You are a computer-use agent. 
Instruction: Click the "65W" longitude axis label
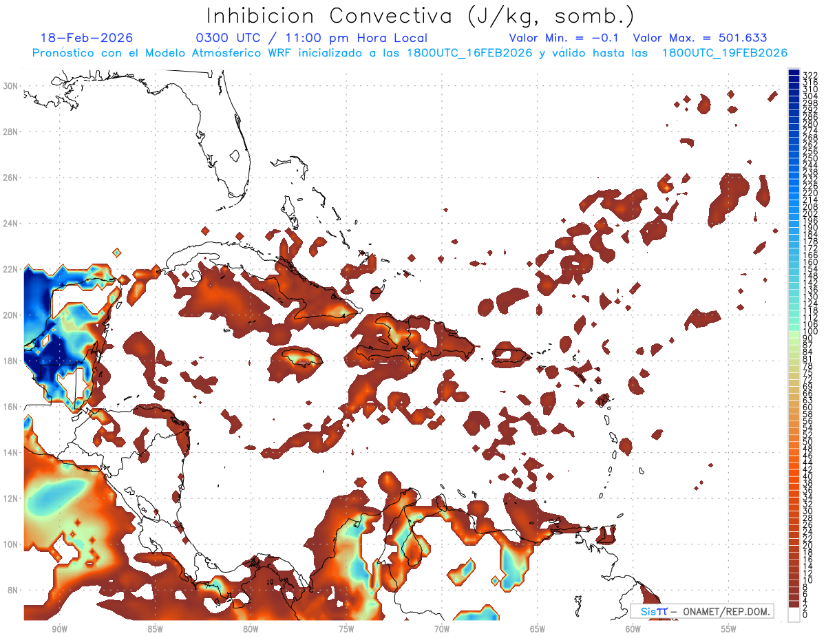(x=538, y=629)
